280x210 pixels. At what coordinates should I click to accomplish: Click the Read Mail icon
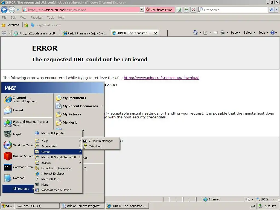pyautogui.click(x=216, y=33)
